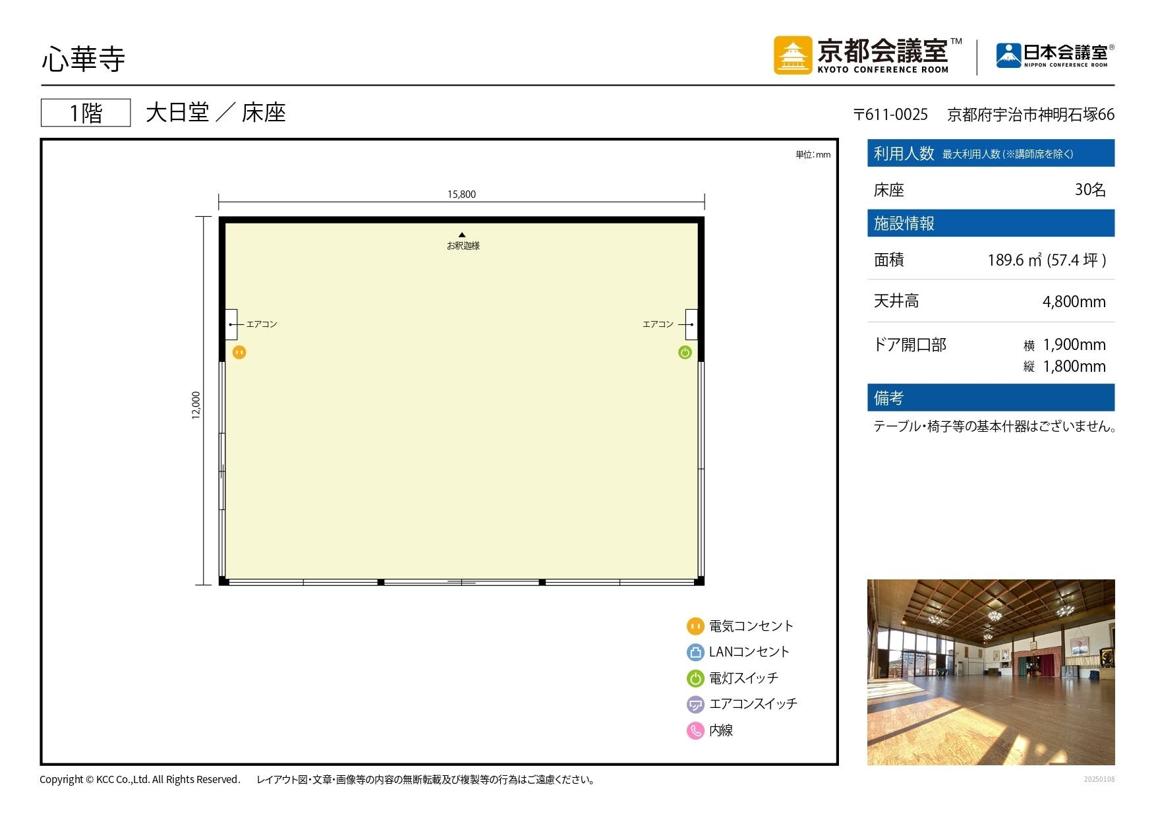Click the お釈迦様 triangle marker
Image resolution: width=1156 pixels, height=818 pixels.
click(x=463, y=235)
